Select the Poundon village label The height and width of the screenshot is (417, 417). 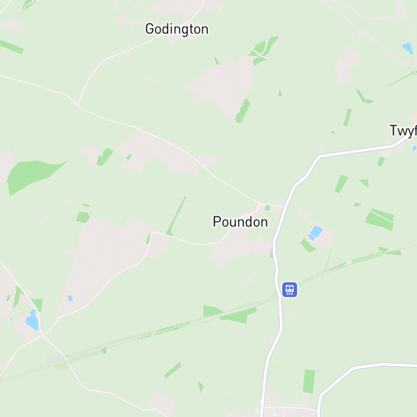coord(240,222)
